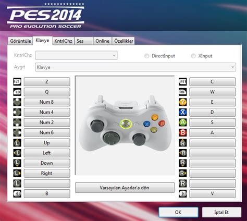
Task: Rebind the RT key set to C
Action: tap(213, 82)
